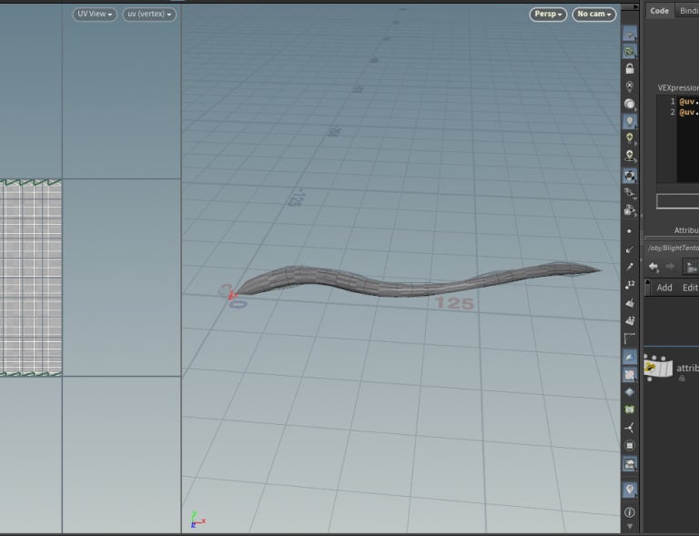
Task: Toggle the primitive hulls corner icon
Action: pyautogui.click(x=630, y=339)
